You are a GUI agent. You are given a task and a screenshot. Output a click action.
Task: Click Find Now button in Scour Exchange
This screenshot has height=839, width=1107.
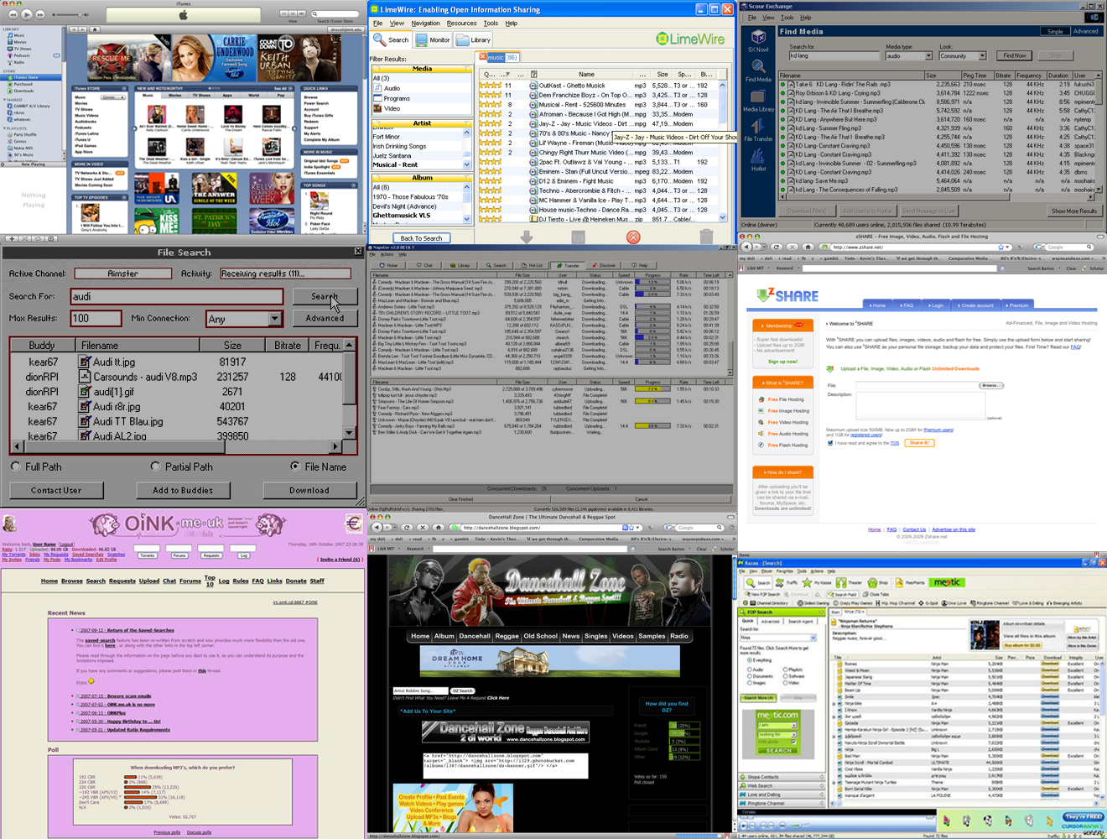(x=1015, y=55)
